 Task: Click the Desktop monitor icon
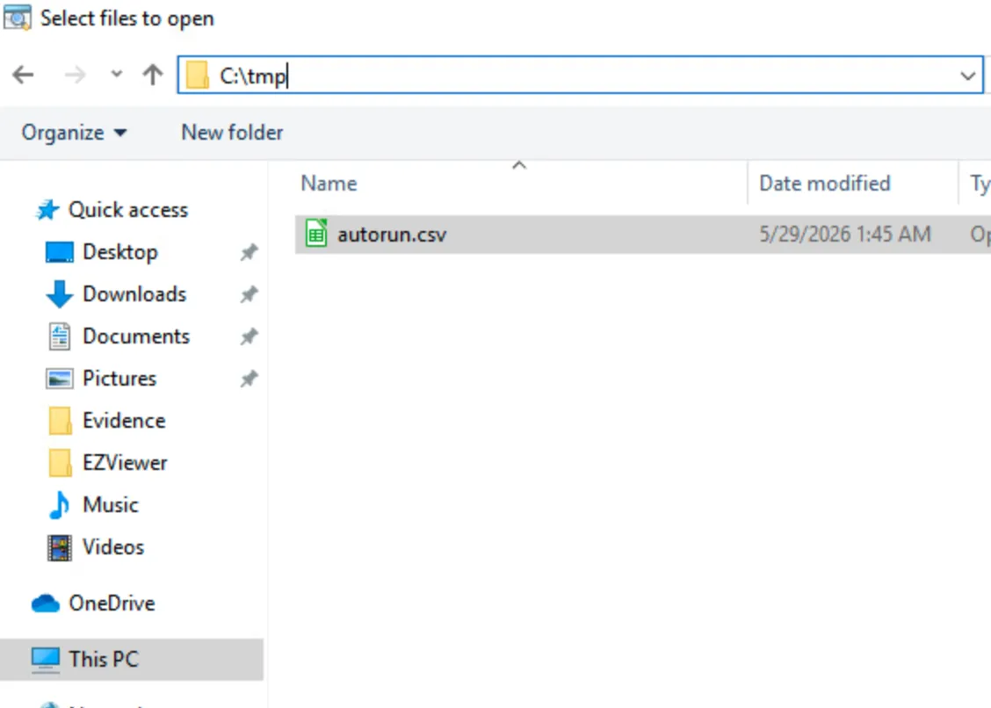click(60, 252)
